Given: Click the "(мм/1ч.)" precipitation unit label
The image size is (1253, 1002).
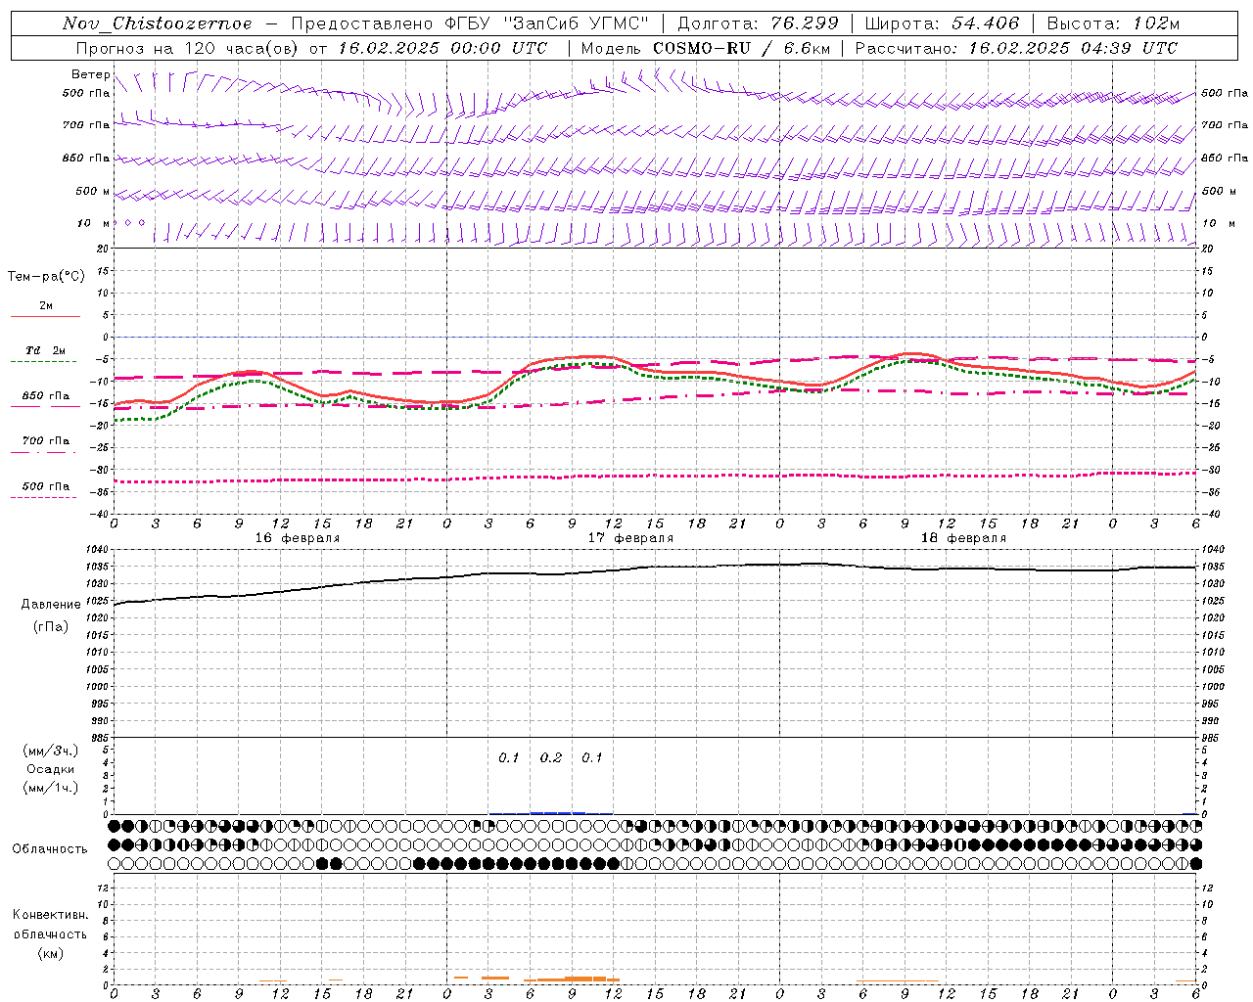Looking at the screenshot, I should click(51, 788).
